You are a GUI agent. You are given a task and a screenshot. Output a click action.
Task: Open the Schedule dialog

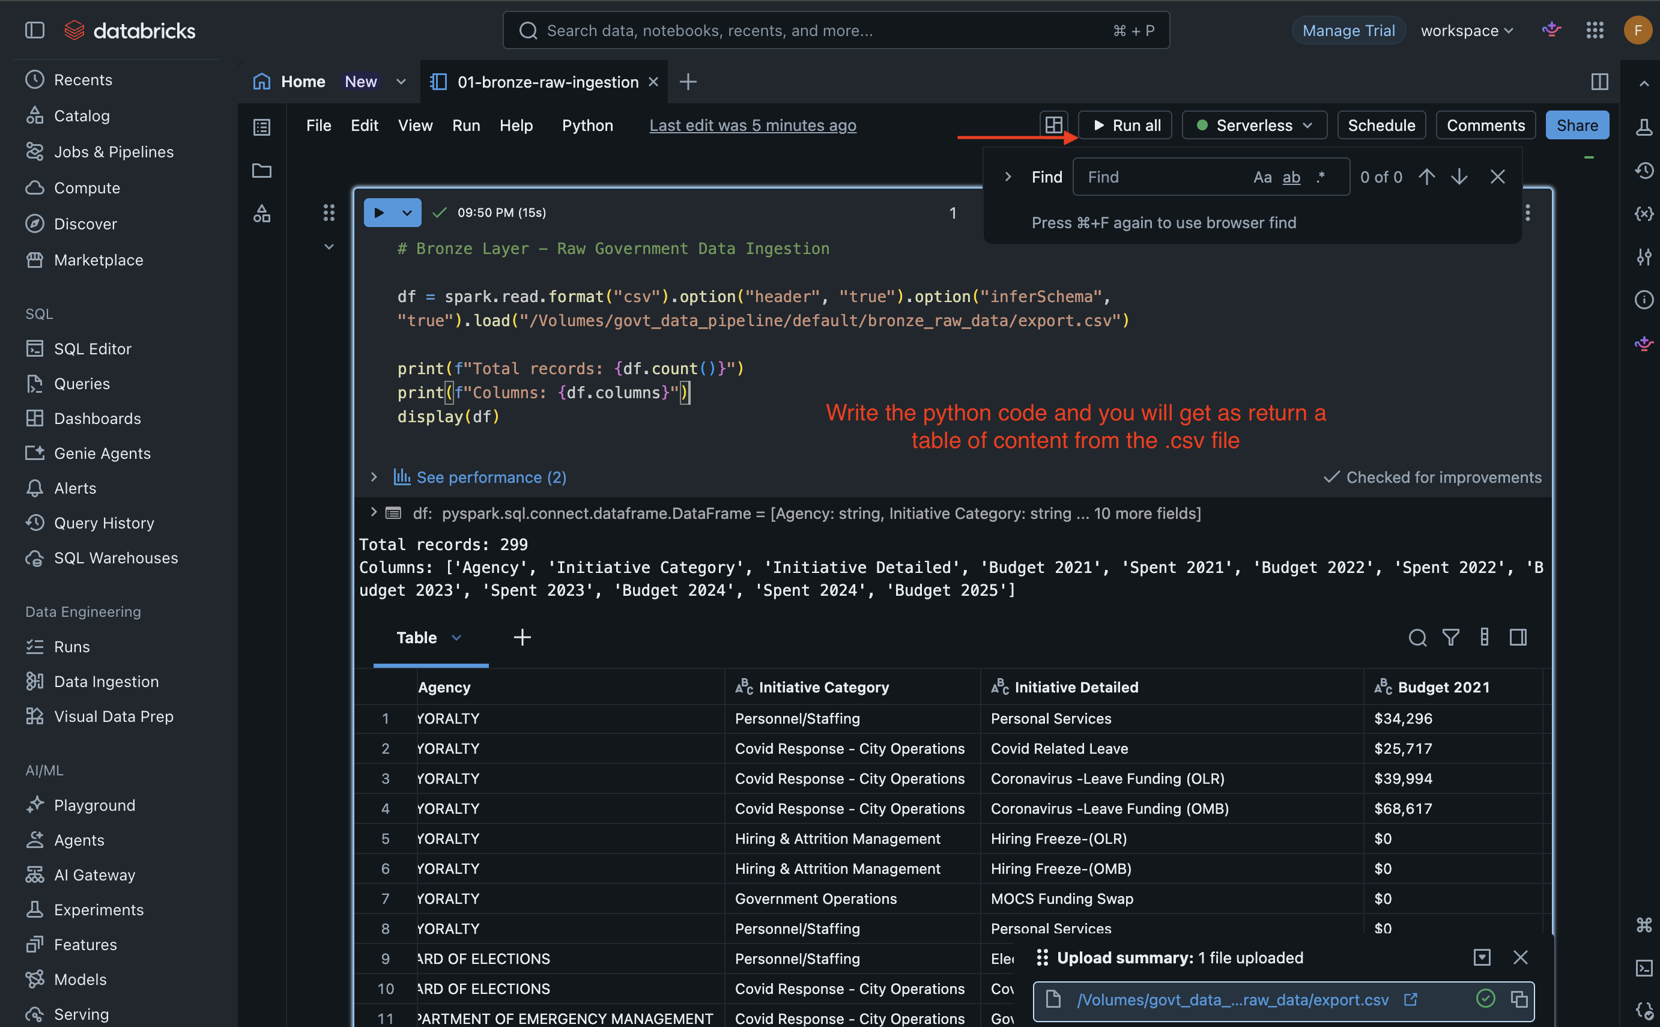1381,125
